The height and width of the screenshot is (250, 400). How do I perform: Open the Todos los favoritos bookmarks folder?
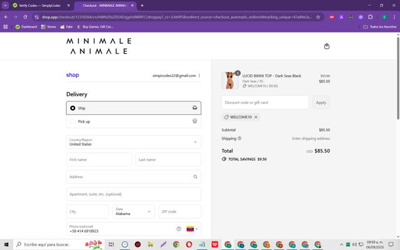(x=379, y=27)
